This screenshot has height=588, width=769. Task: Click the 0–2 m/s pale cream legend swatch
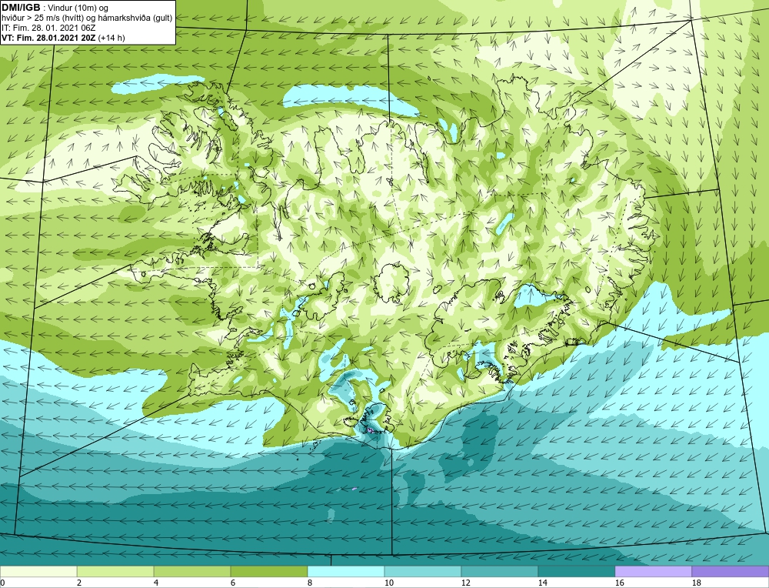[38, 571]
